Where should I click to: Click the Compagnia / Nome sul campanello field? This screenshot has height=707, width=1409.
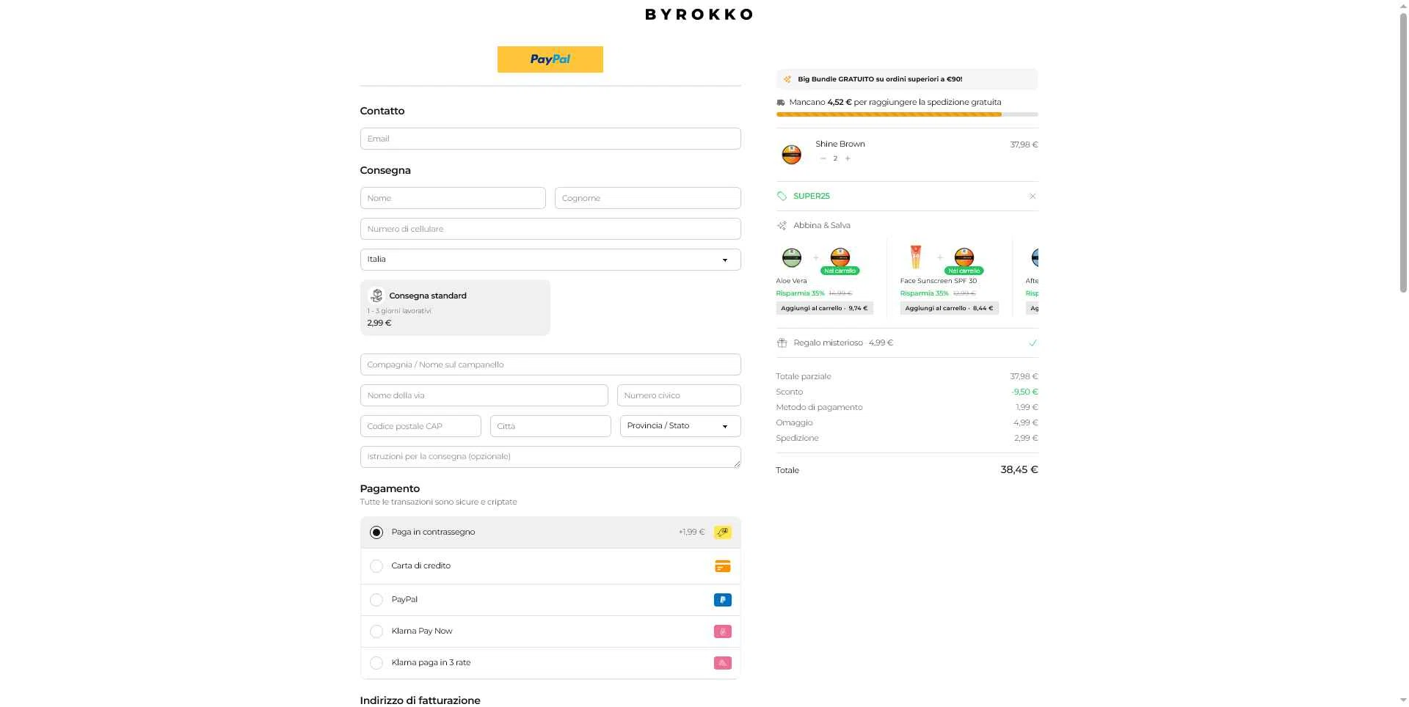point(550,365)
